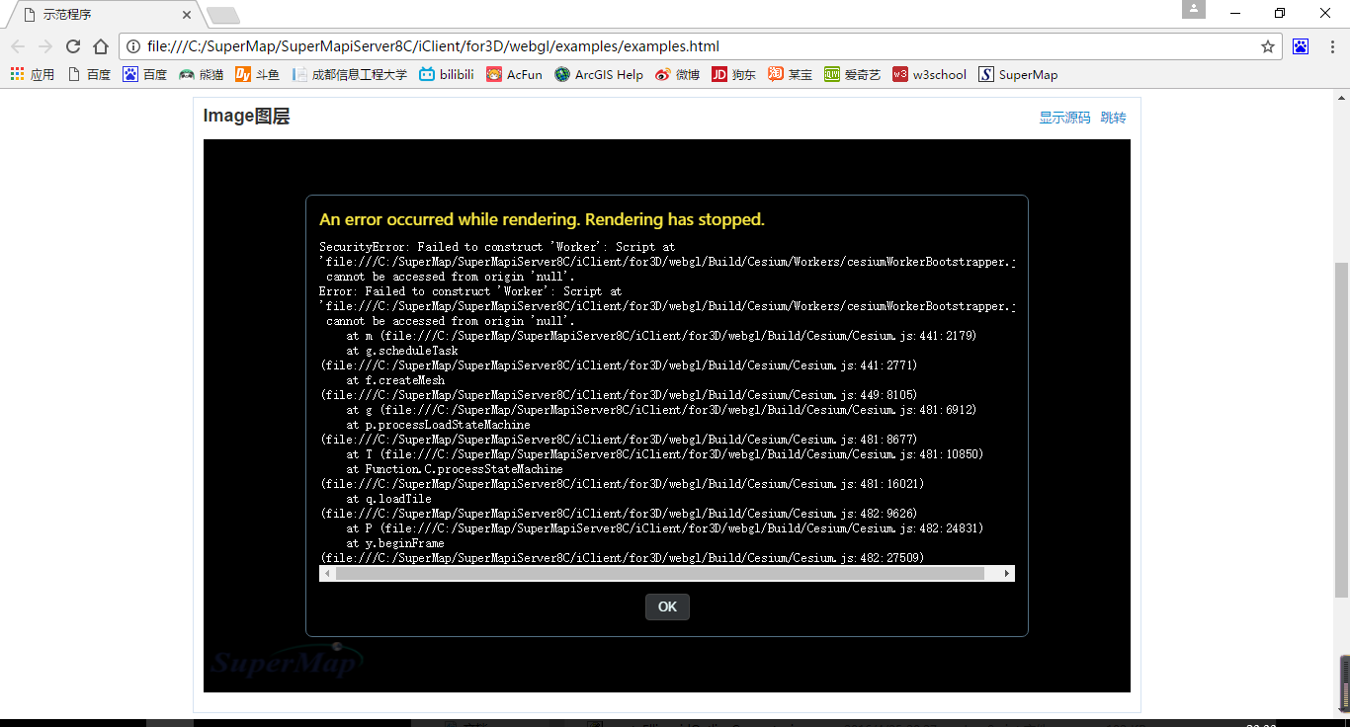Click 'at y.beginFrame' stack line
This screenshot has width=1350, height=727.
point(395,543)
